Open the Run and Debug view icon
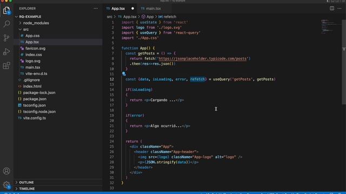346x194 pixels. point(6,52)
